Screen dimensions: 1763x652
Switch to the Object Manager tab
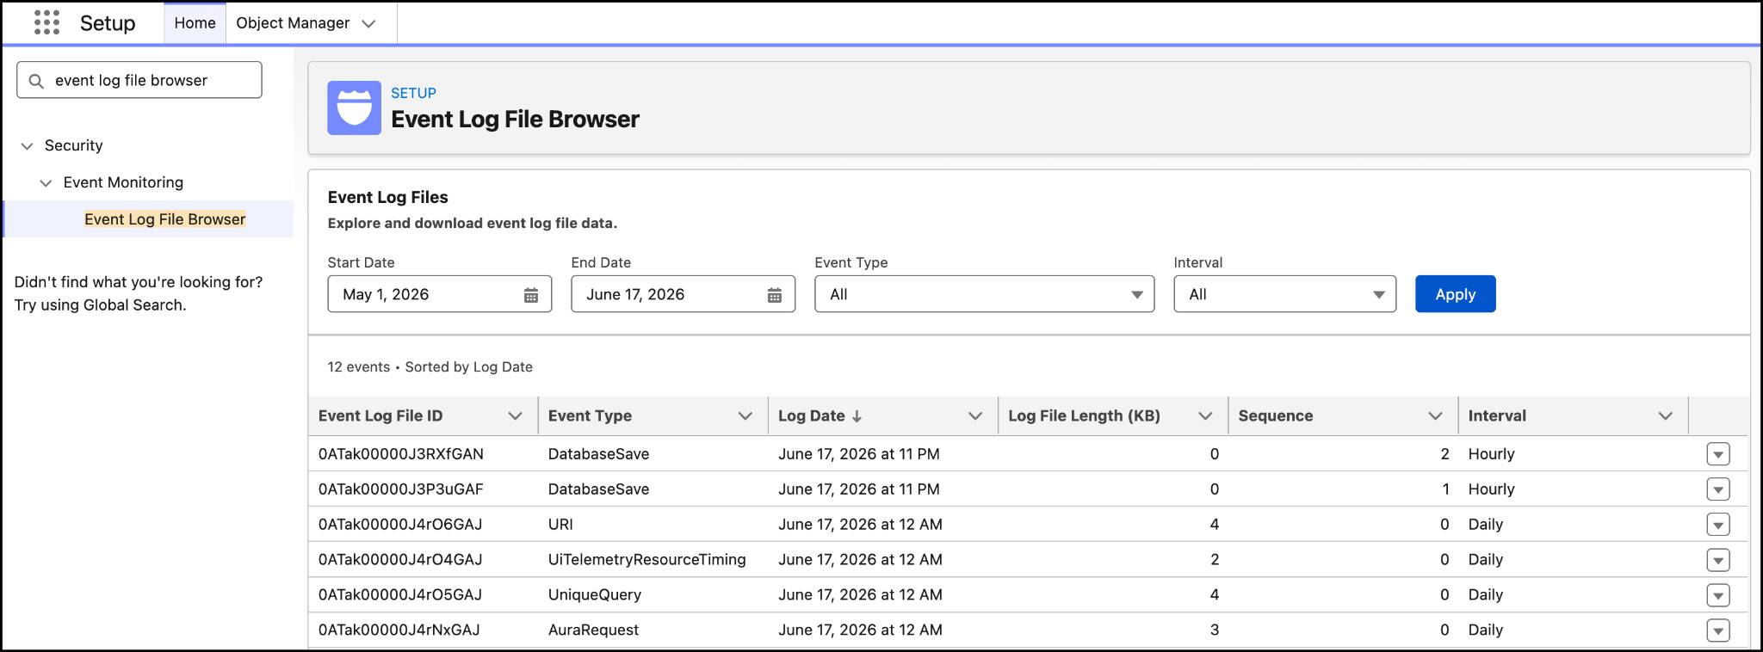point(293,23)
